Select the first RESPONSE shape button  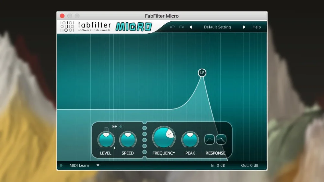[209, 140]
